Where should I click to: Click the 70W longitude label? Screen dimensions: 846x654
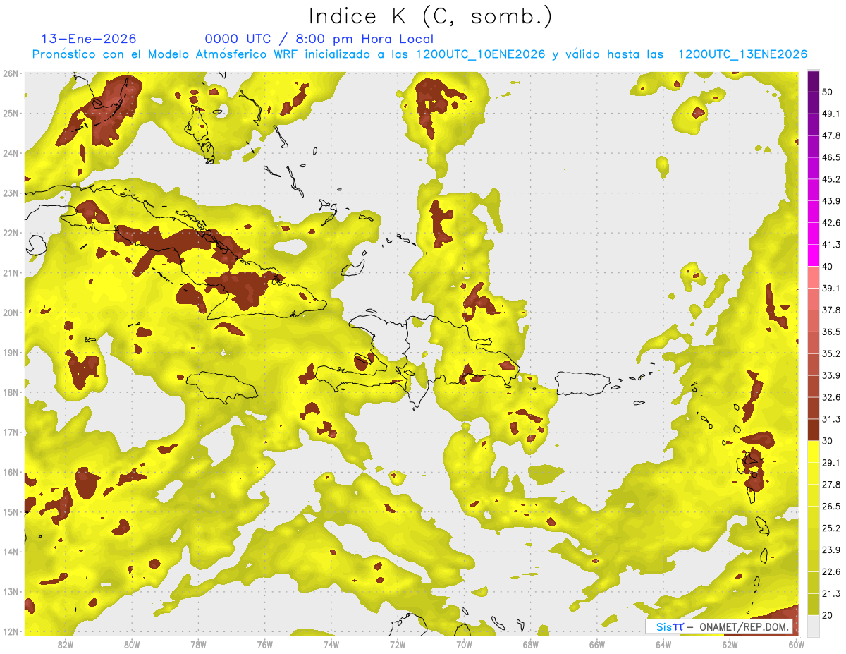coord(464,644)
